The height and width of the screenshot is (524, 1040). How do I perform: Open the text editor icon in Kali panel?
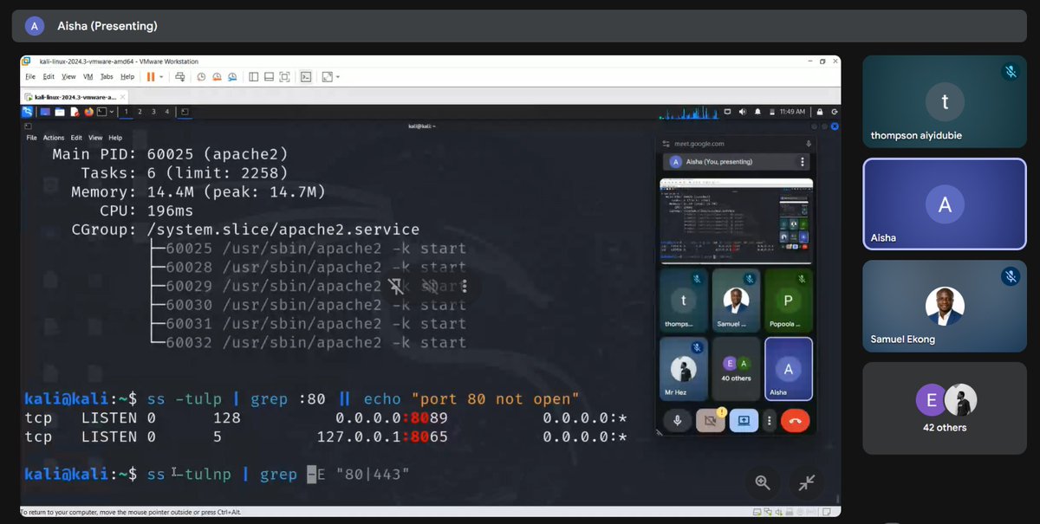click(75, 112)
